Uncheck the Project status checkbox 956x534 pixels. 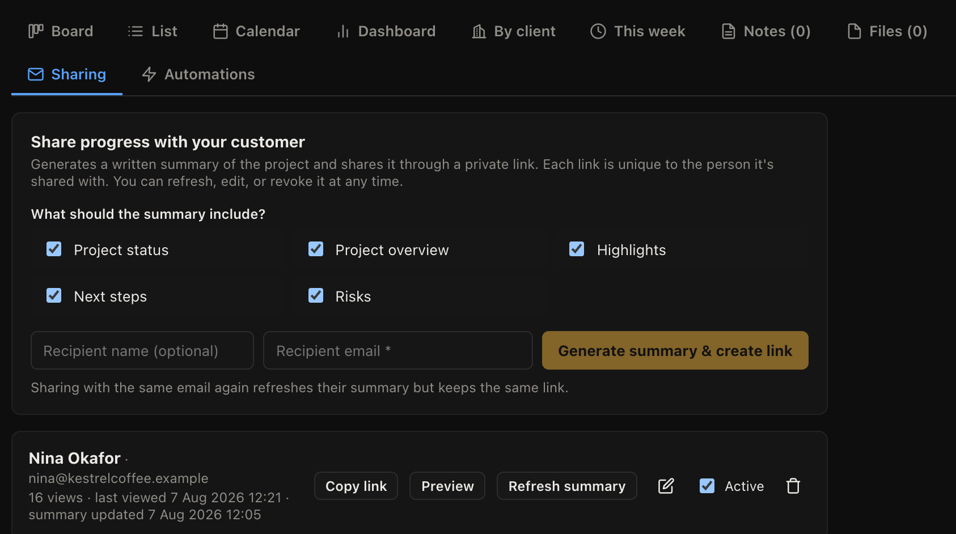[54, 249]
